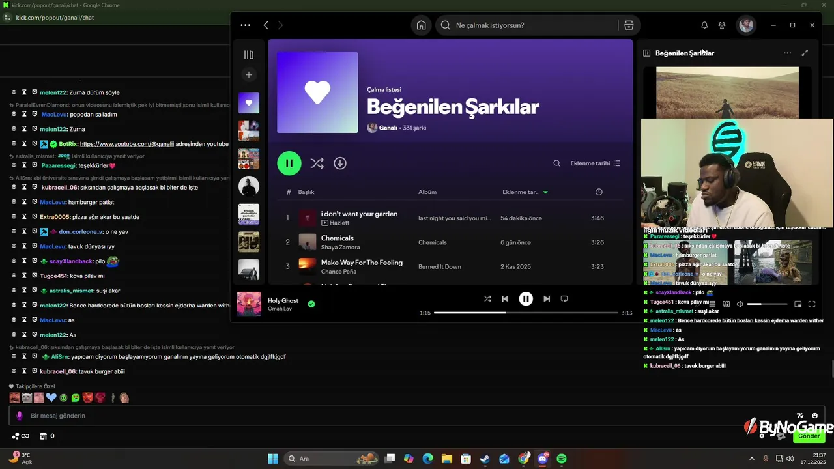Open the shop icon beside the 0
834x469 pixels.
[x=44, y=436]
